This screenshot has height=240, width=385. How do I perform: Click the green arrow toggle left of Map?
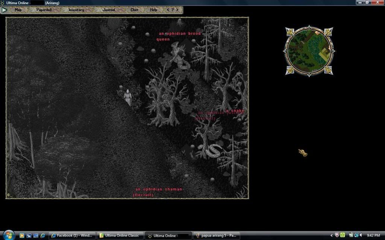(x=4, y=10)
